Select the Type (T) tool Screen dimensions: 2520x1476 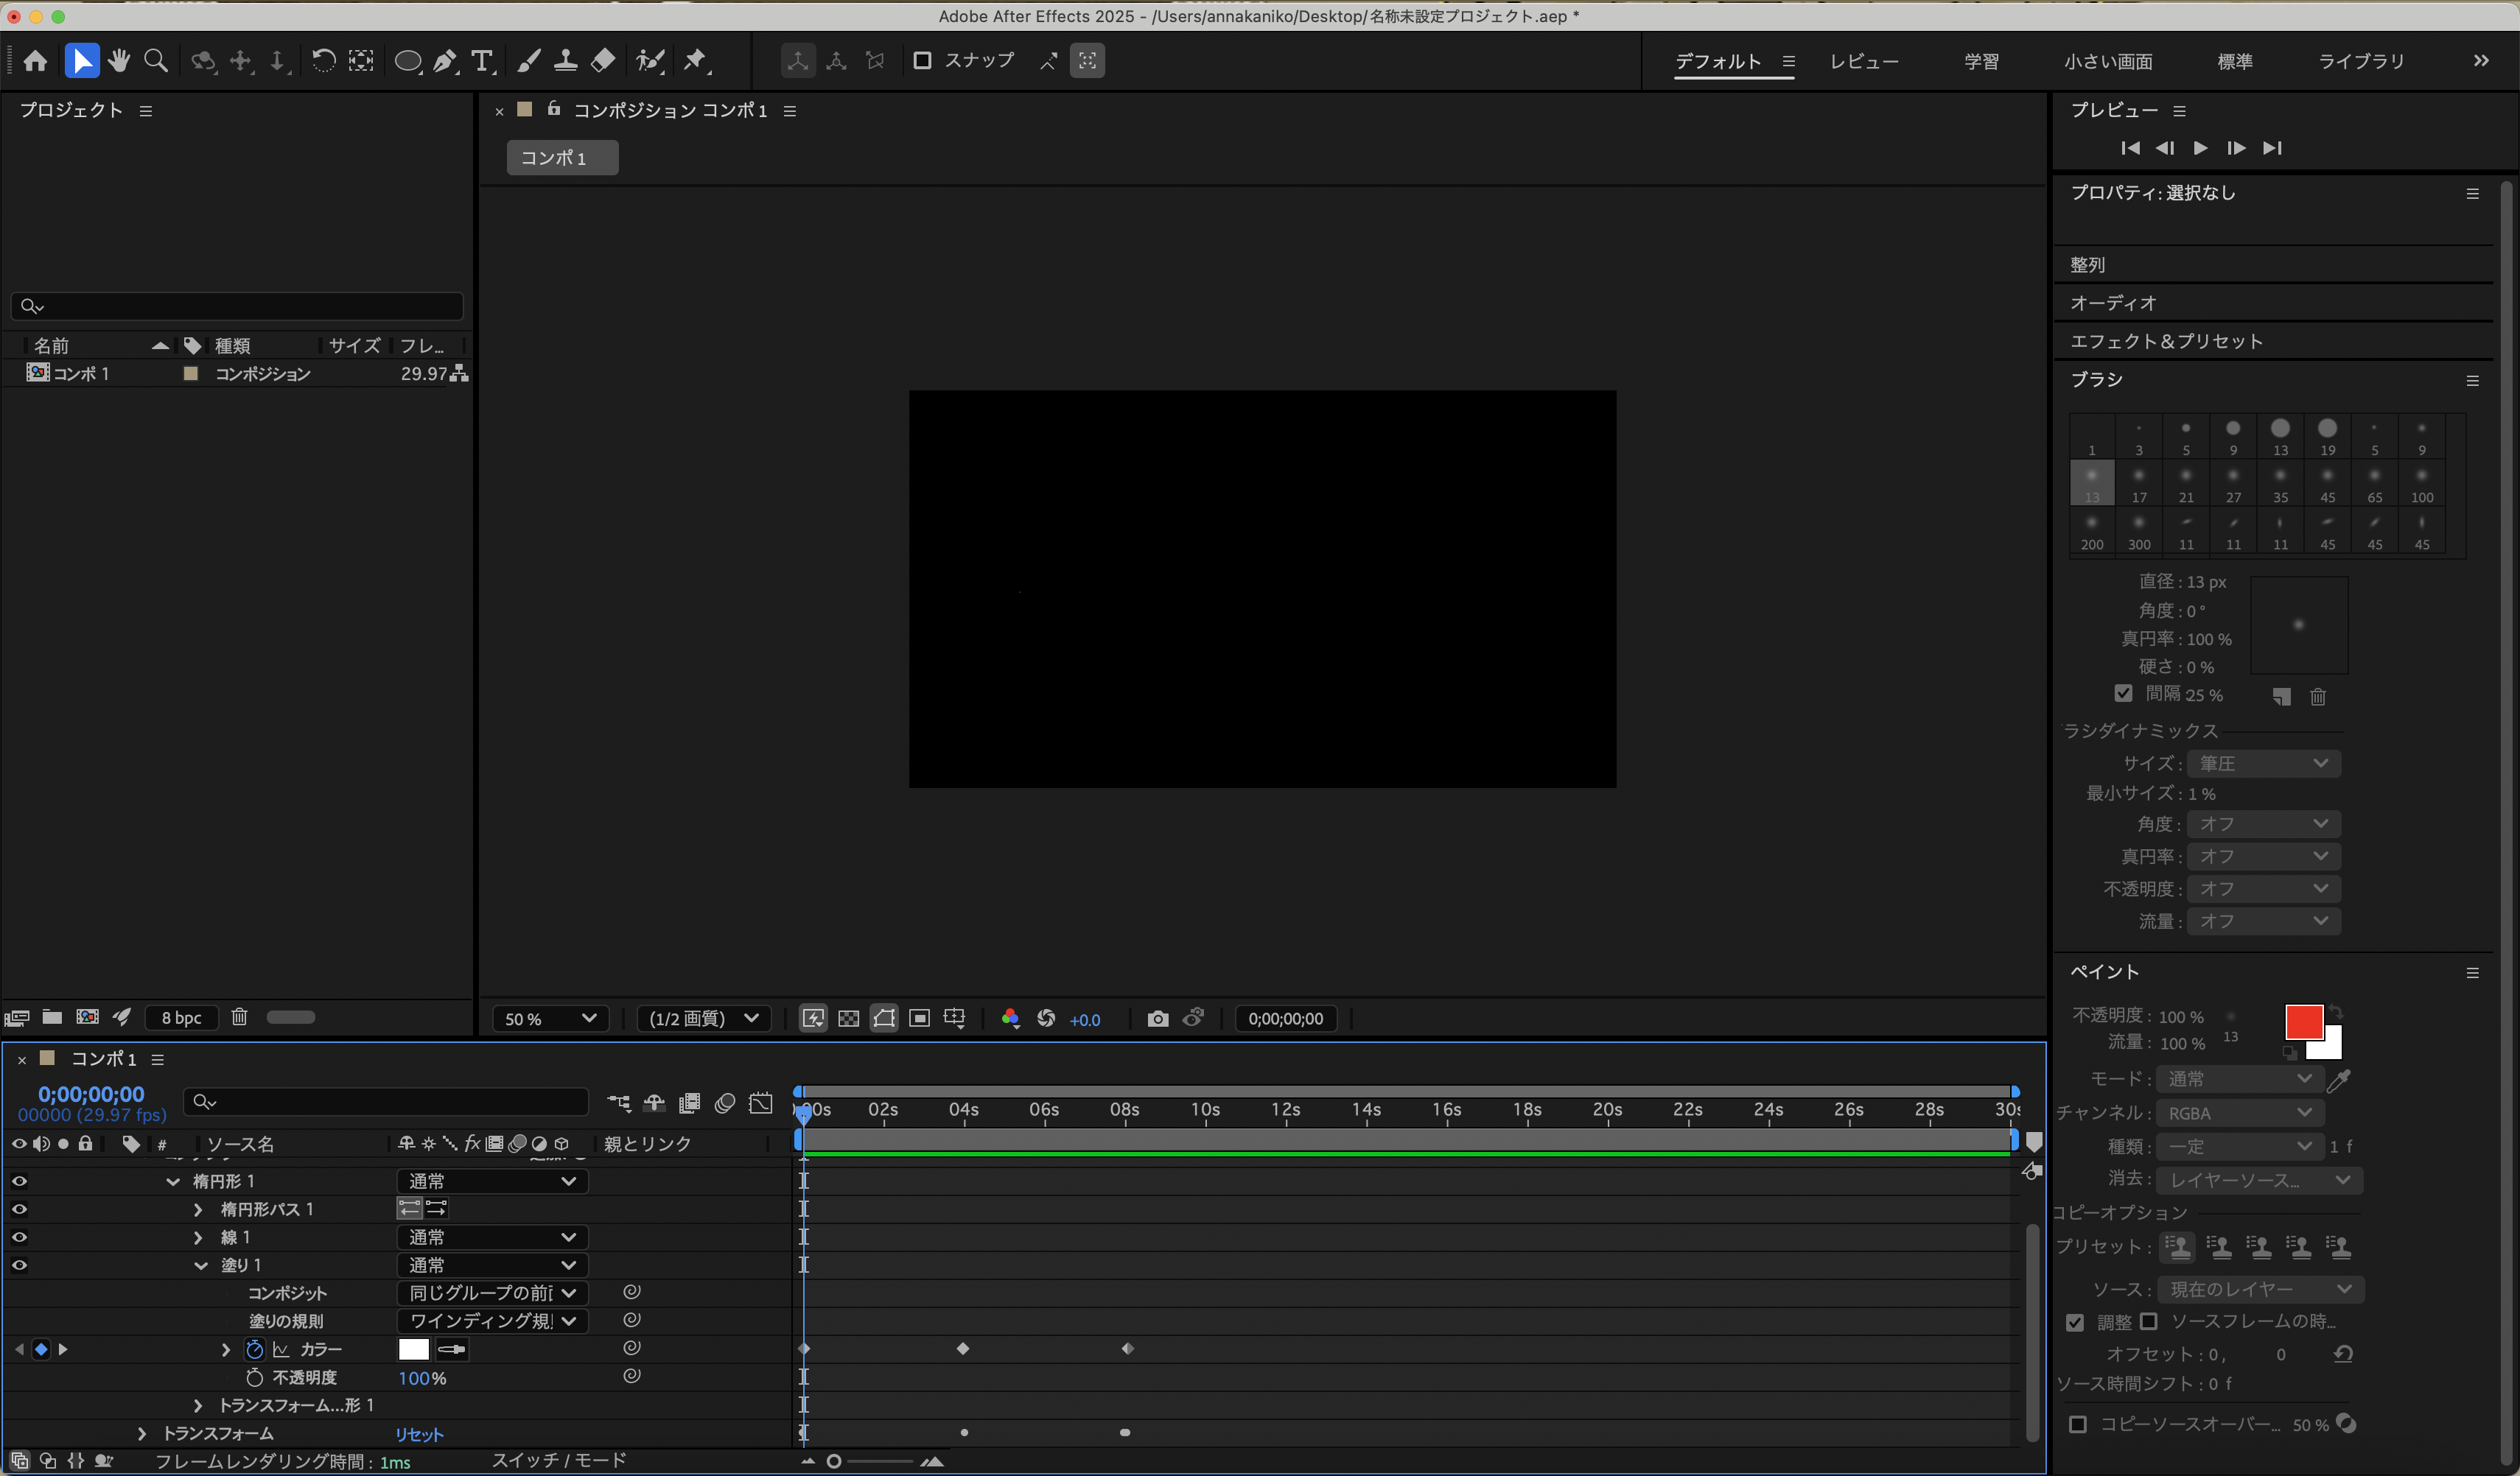pyautogui.click(x=483, y=61)
